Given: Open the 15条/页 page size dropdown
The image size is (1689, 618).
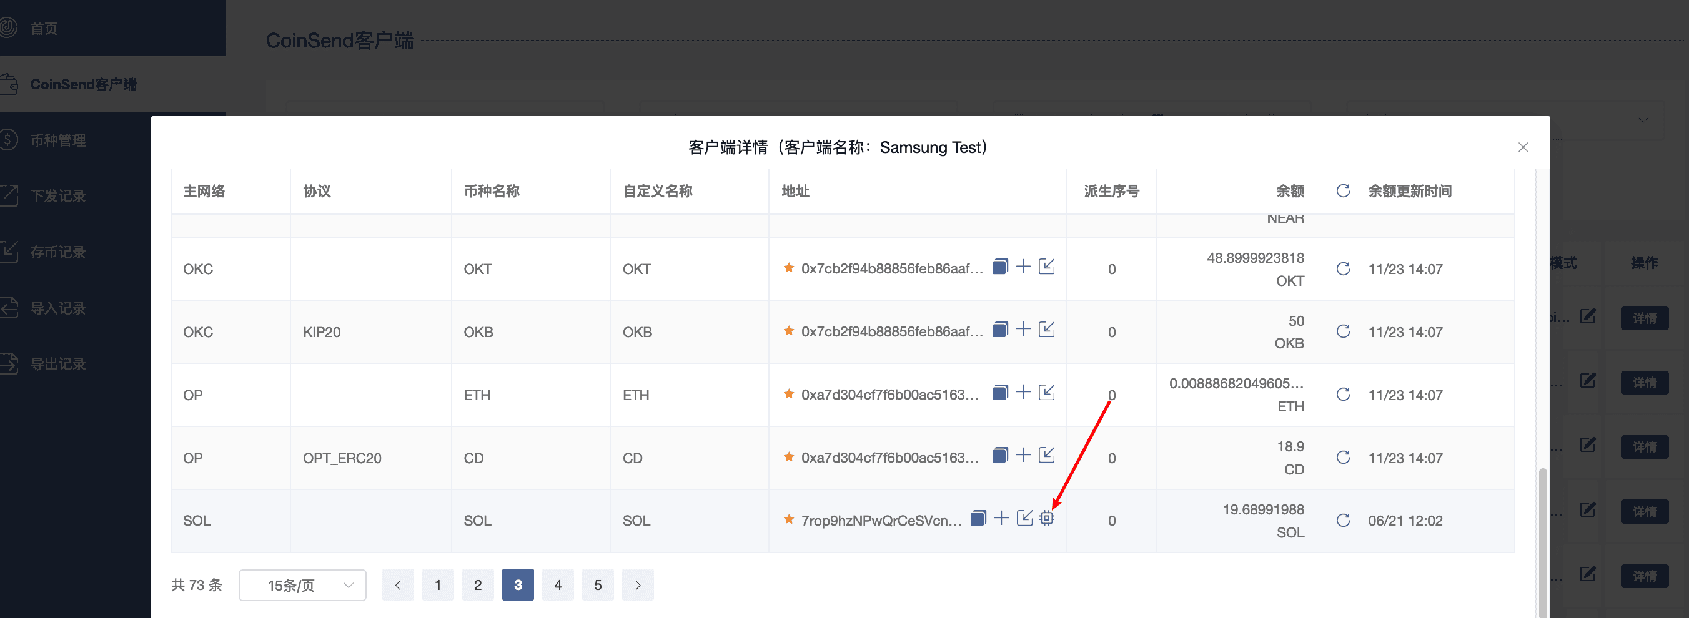Looking at the screenshot, I should pyautogui.click(x=302, y=584).
